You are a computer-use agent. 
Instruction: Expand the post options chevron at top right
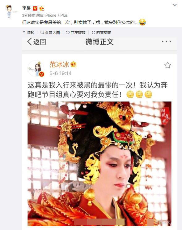(175, 5)
